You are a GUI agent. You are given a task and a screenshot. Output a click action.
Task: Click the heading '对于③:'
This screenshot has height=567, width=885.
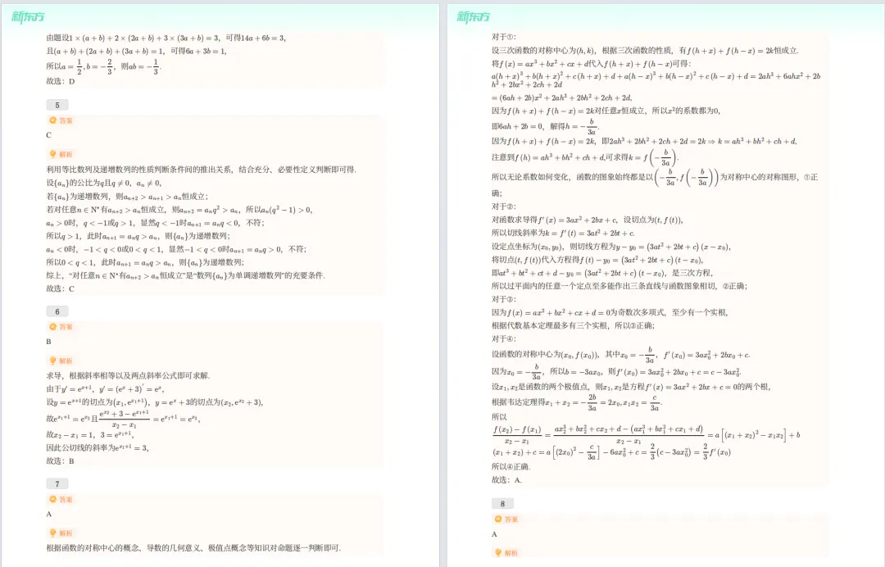coord(503,299)
